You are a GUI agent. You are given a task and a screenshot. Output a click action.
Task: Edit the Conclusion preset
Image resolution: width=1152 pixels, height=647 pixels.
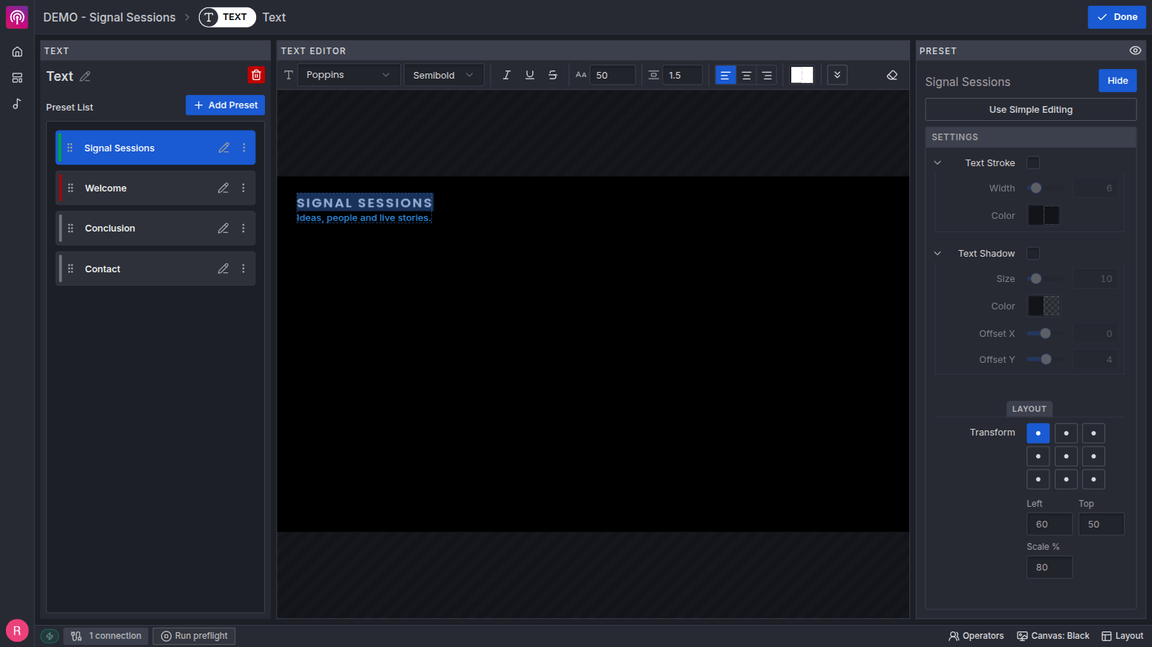[223, 229]
